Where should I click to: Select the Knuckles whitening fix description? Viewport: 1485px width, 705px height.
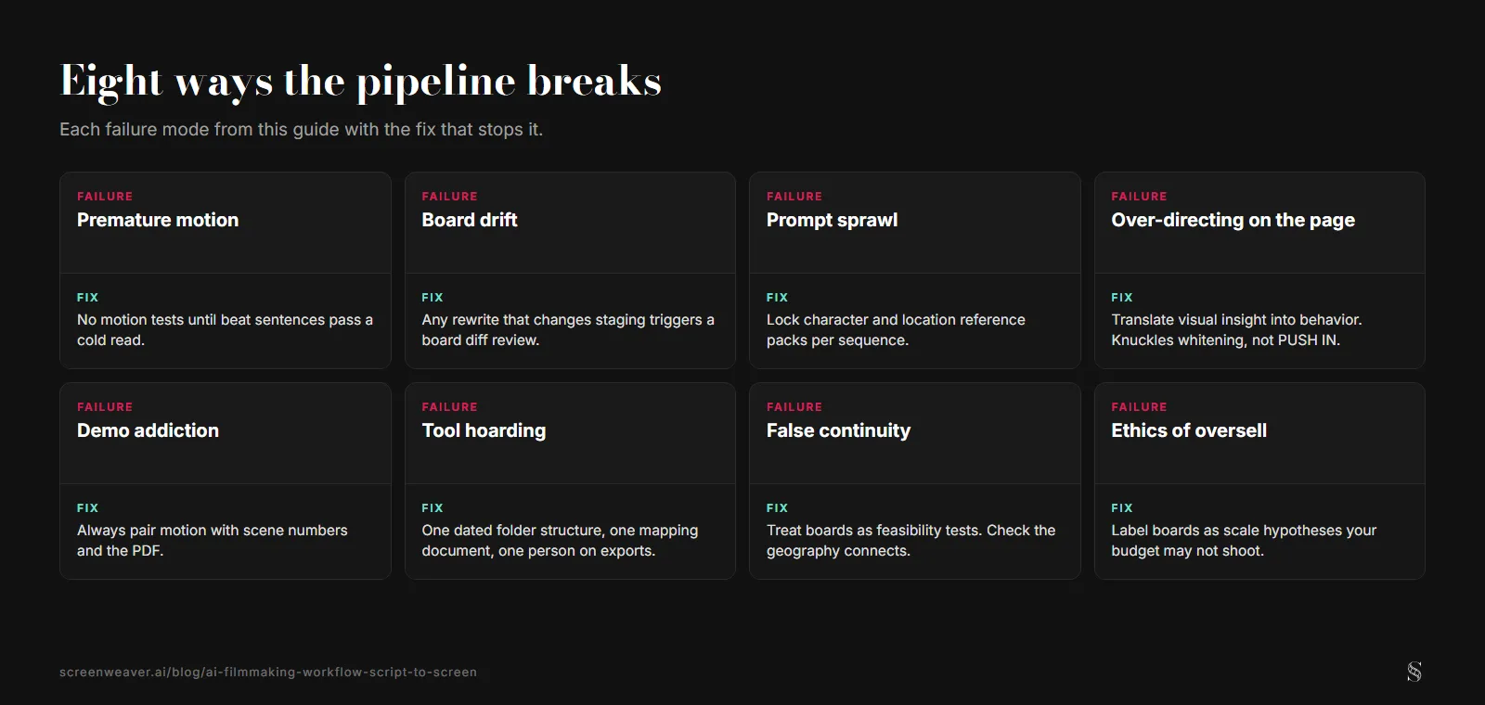1236,329
